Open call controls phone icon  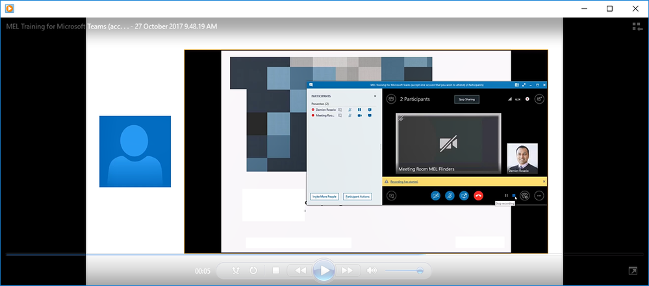[525, 195]
